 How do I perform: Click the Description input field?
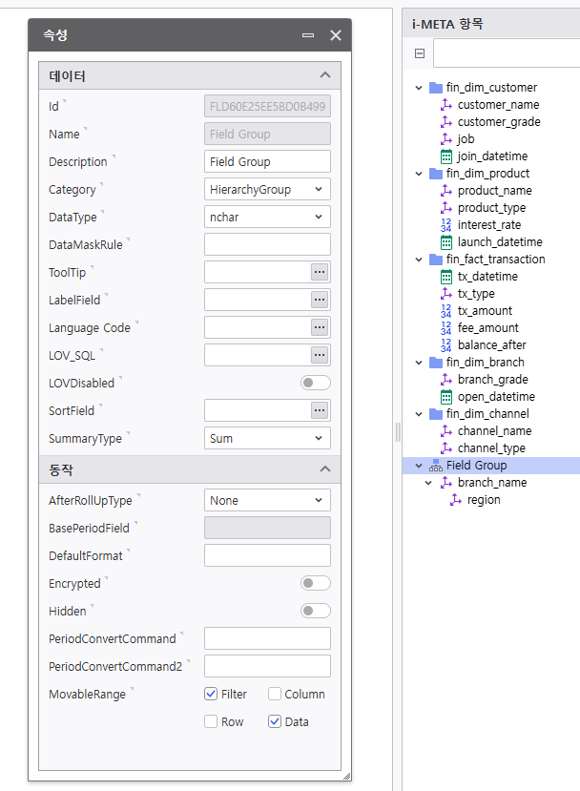coord(267,161)
